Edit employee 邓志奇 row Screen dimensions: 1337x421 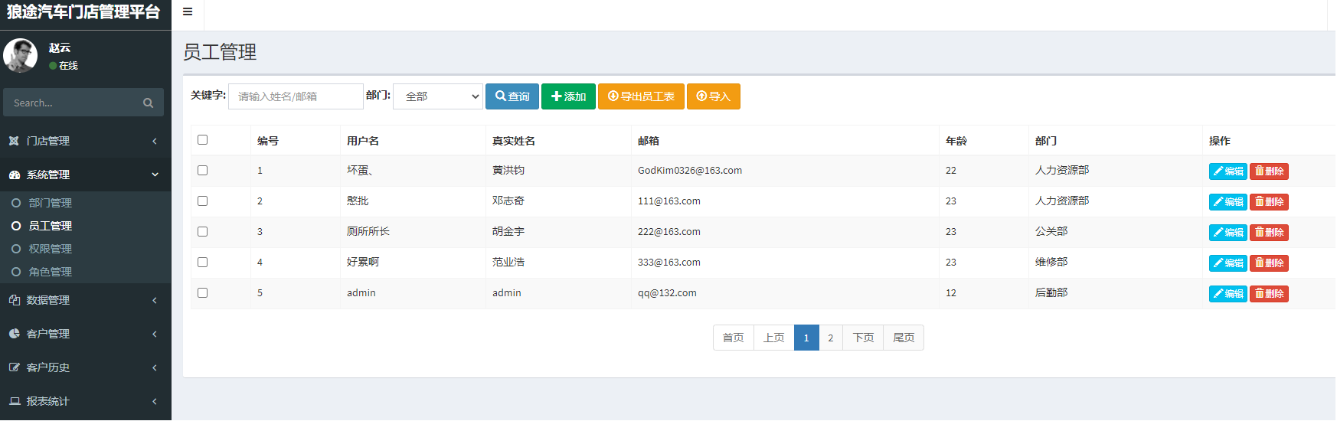pos(1227,202)
